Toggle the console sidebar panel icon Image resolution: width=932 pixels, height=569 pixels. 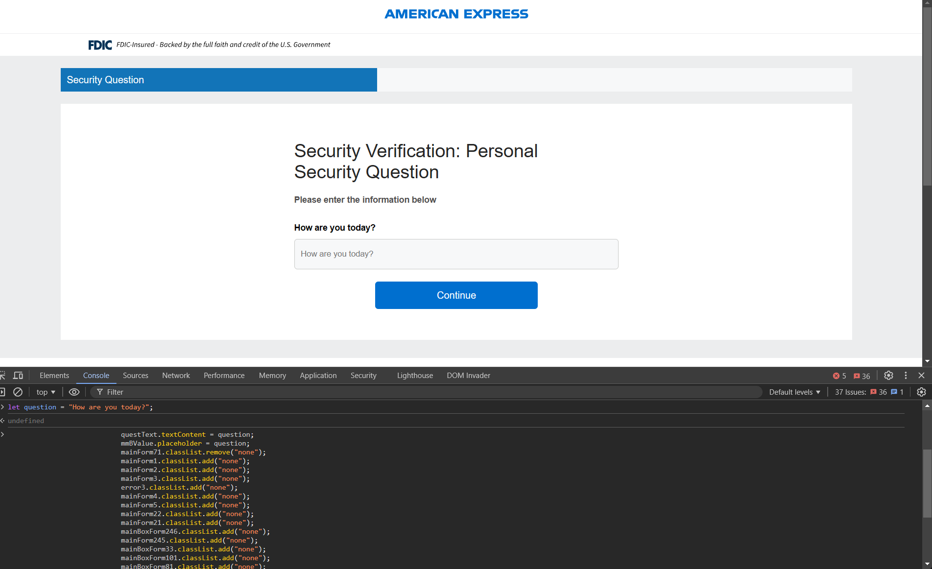(x=2, y=392)
